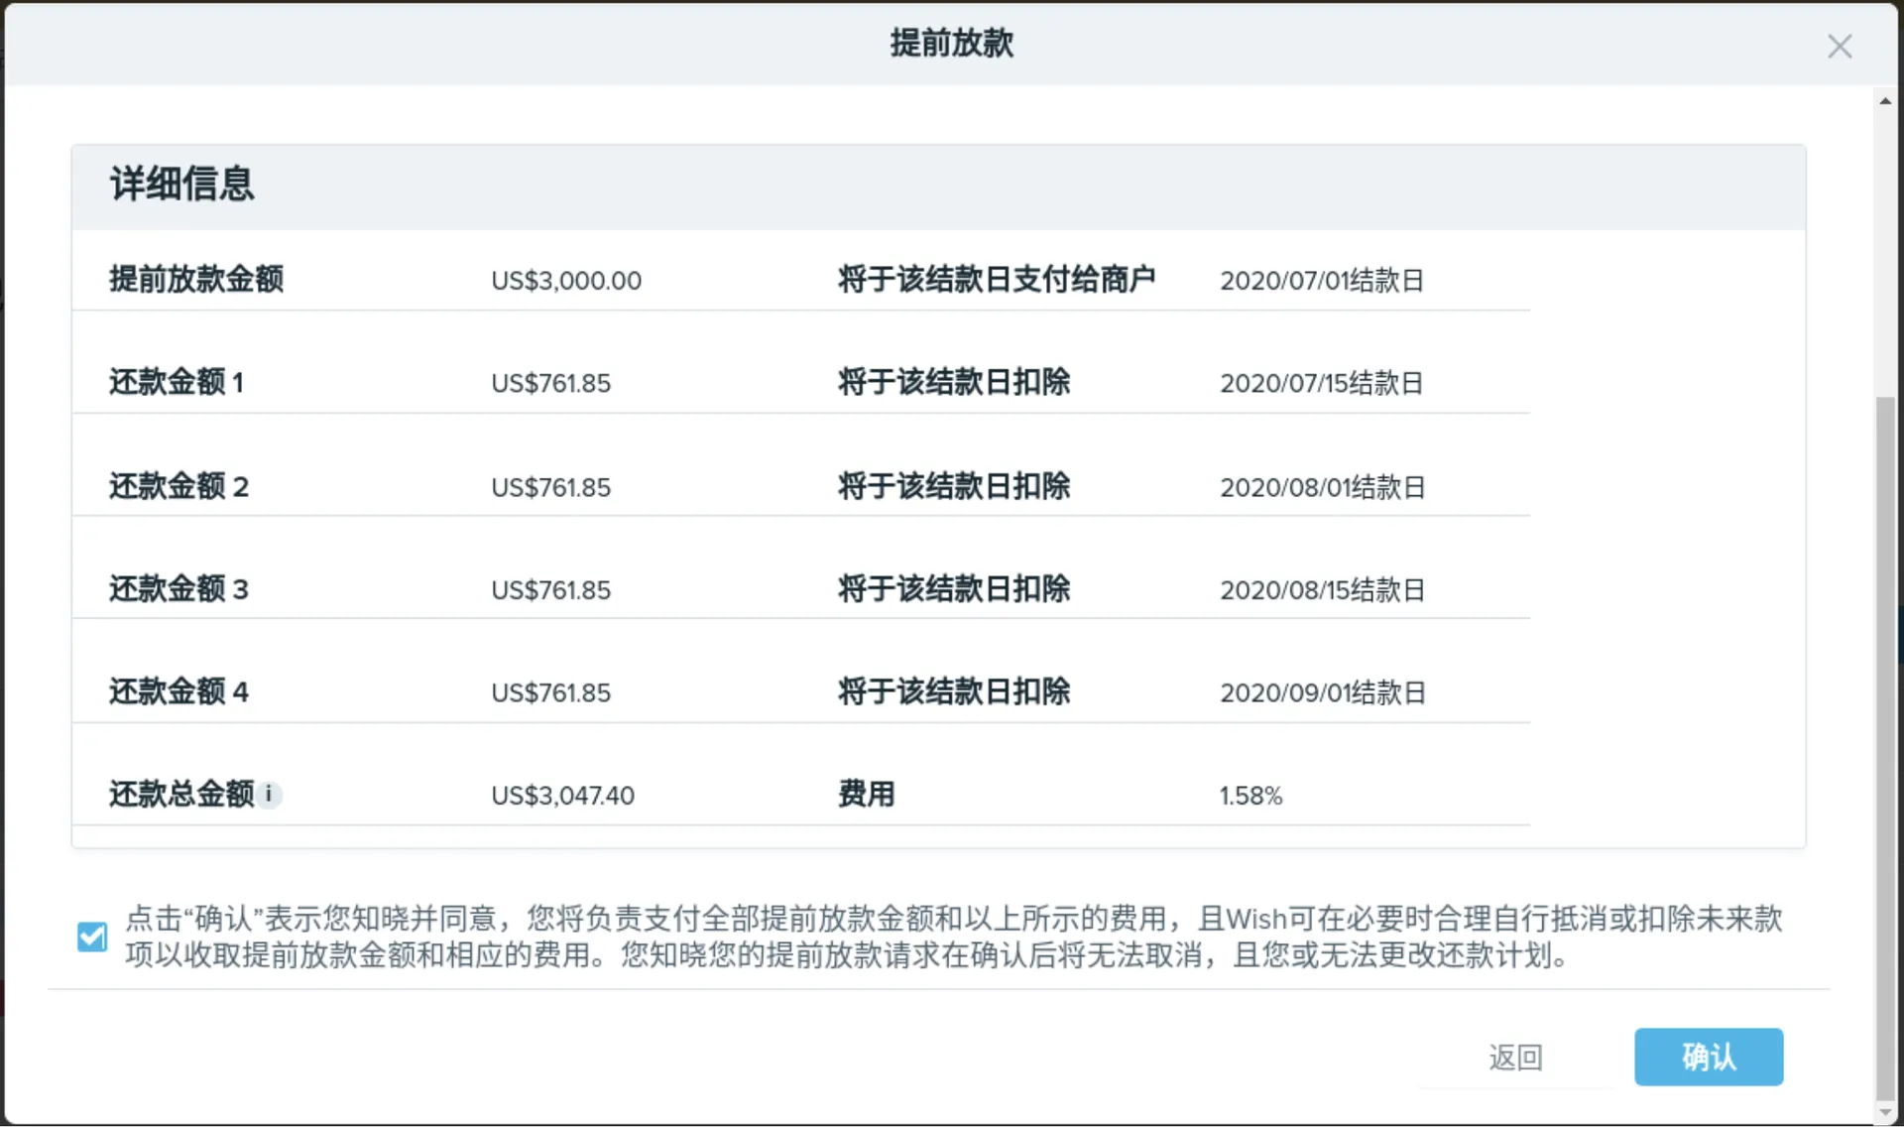Select the US$3,000.00 advance amount value
Viewport: 1904px width, 1128px height.
pos(566,281)
